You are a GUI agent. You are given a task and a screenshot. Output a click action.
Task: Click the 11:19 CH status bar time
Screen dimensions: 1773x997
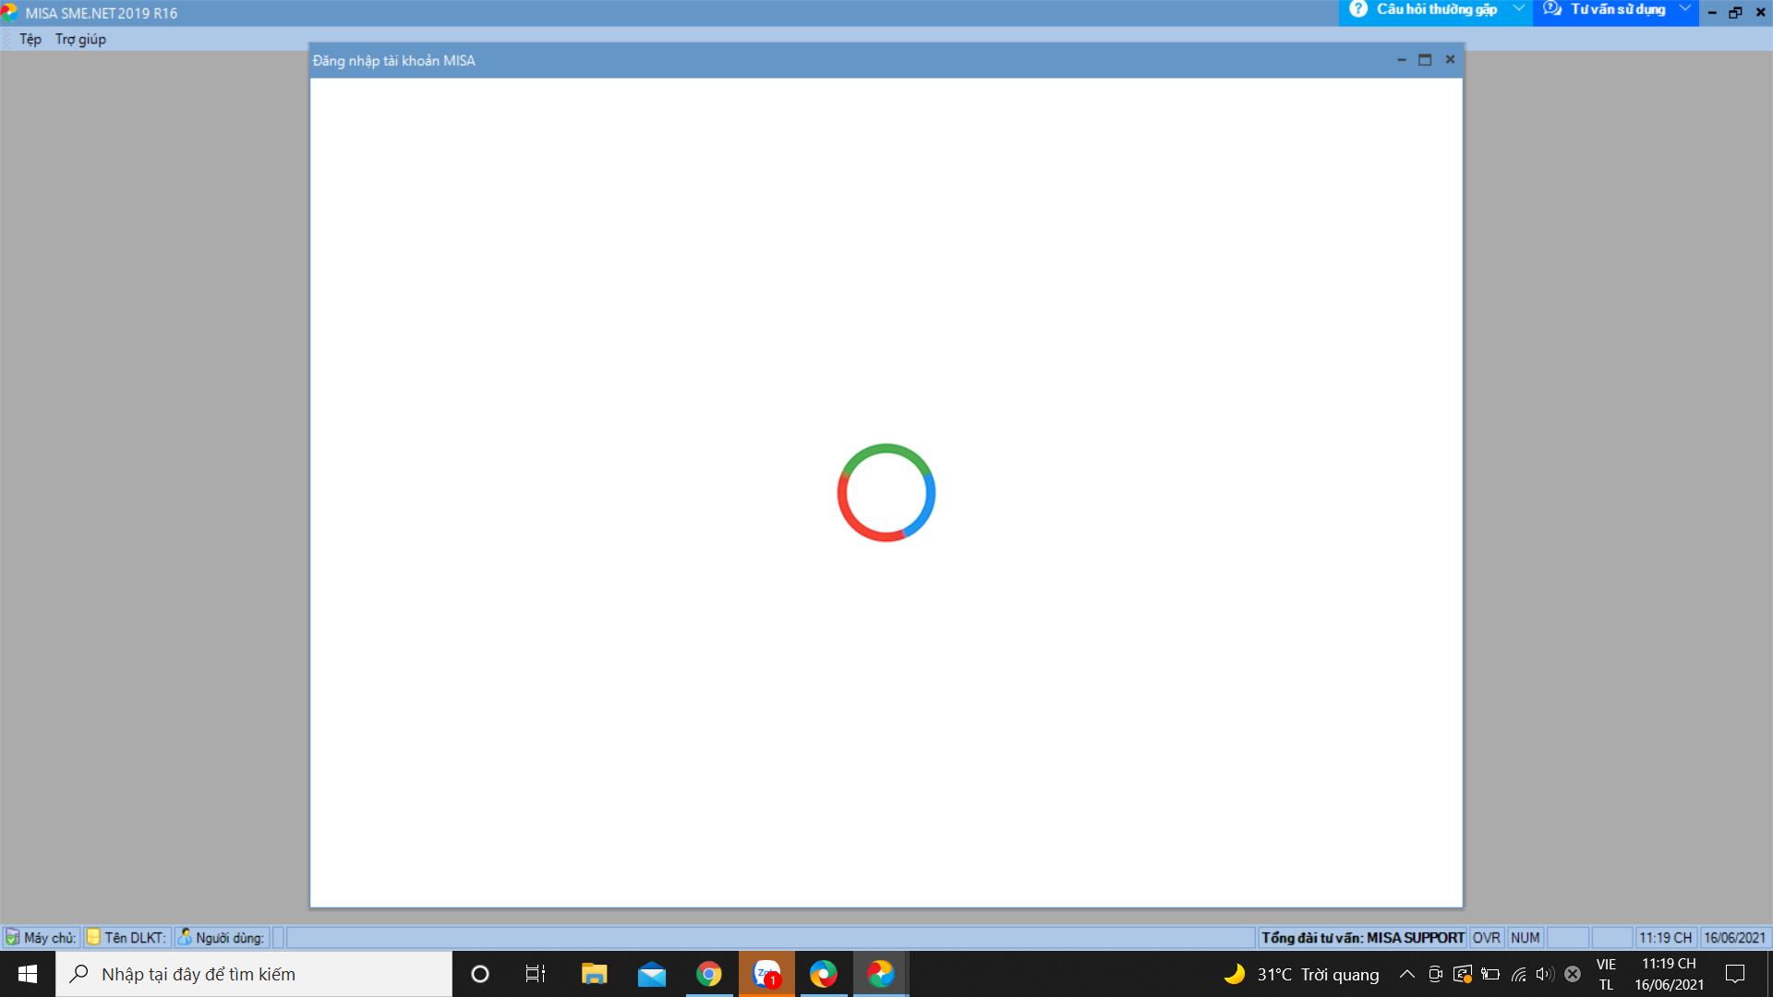(1666, 938)
